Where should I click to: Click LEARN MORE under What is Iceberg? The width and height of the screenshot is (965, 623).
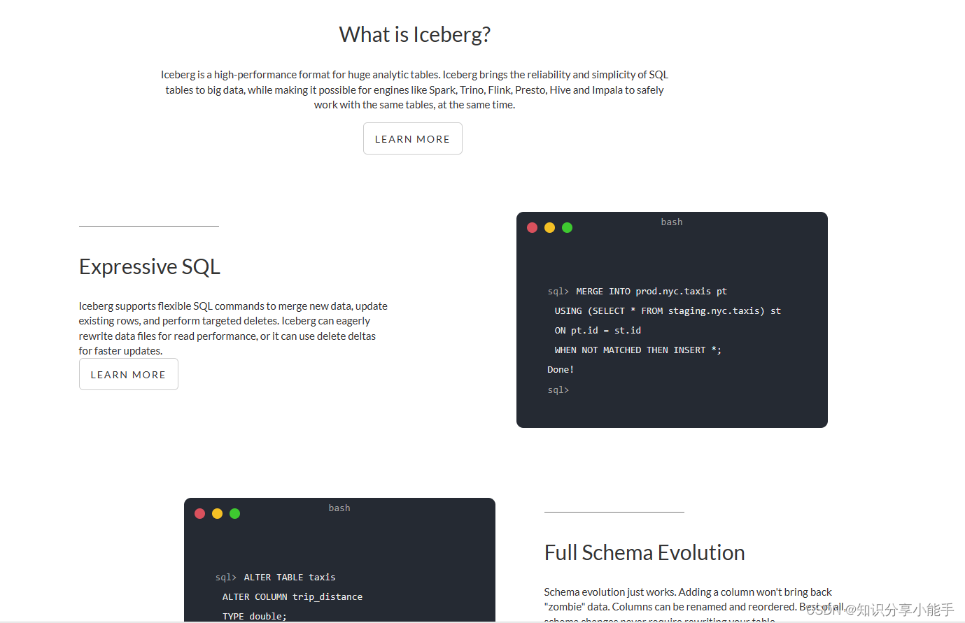point(412,138)
